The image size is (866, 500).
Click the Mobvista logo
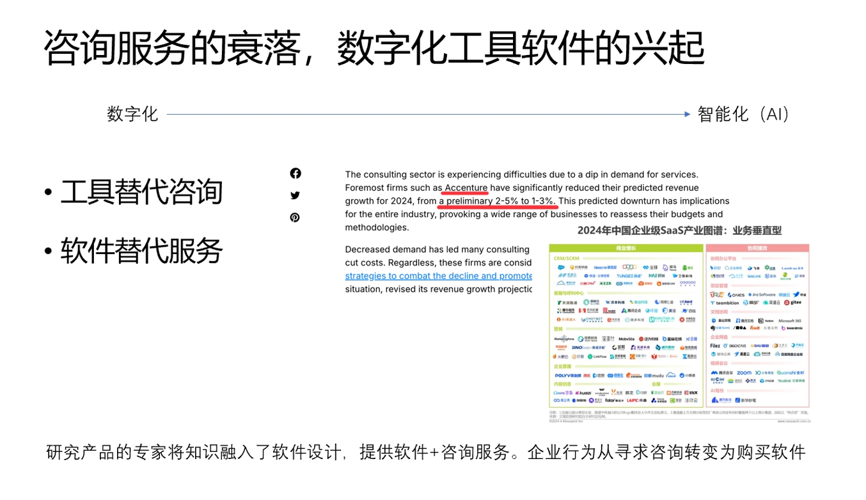click(x=626, y=339)
